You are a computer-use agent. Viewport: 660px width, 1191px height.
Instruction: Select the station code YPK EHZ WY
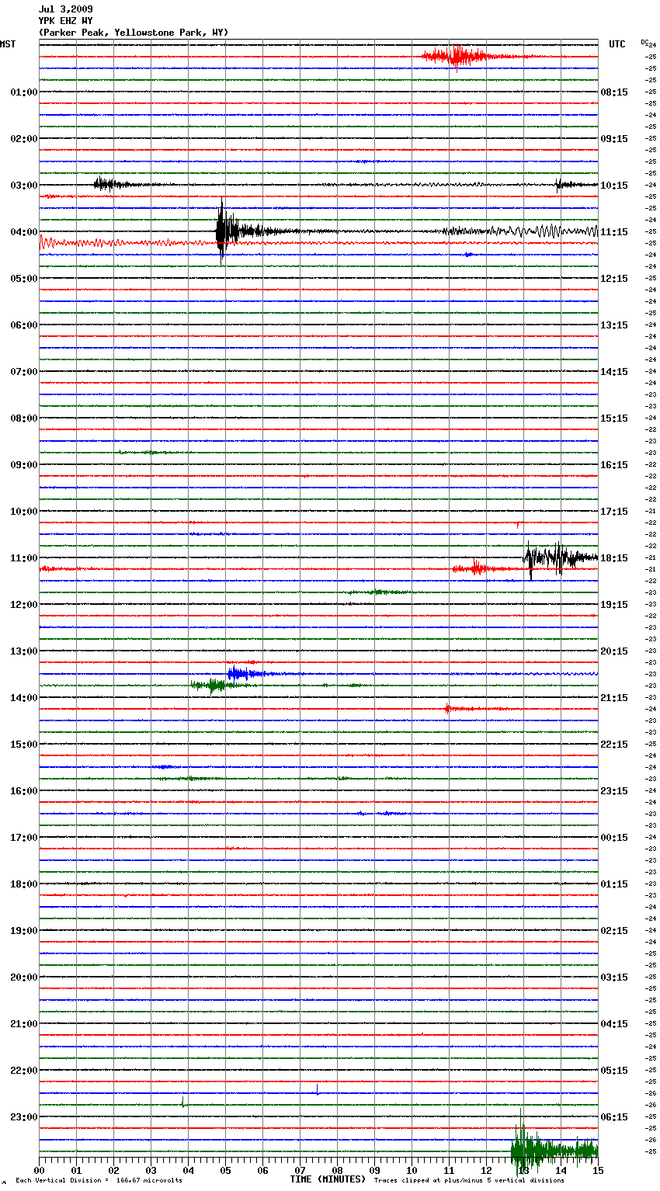(65, 21)
